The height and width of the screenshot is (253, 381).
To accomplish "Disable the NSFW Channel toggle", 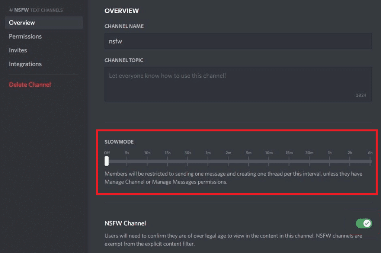I will (364, 224).
